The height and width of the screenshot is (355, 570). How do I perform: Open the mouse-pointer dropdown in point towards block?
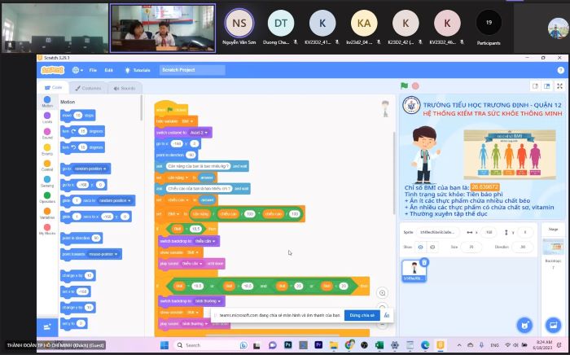coord(103,254)
